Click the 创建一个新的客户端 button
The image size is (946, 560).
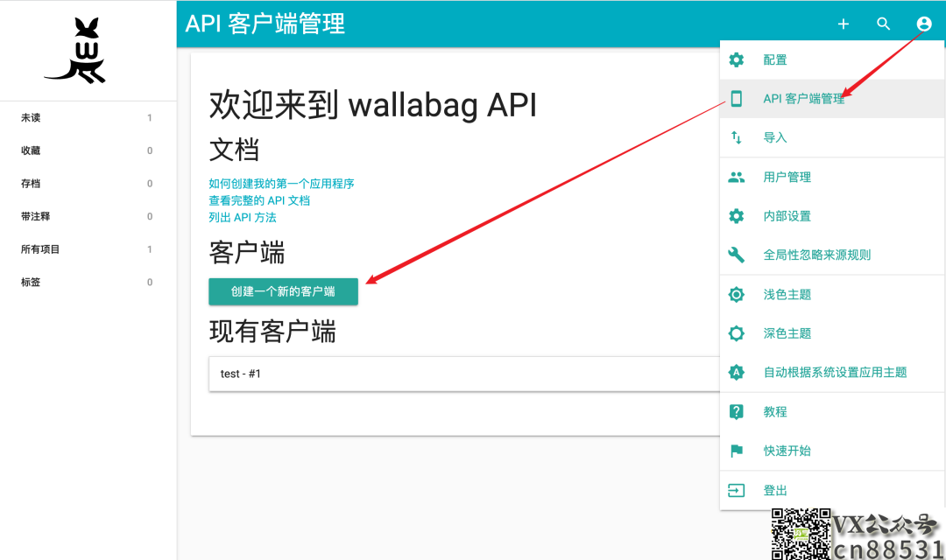click(284, 291)
